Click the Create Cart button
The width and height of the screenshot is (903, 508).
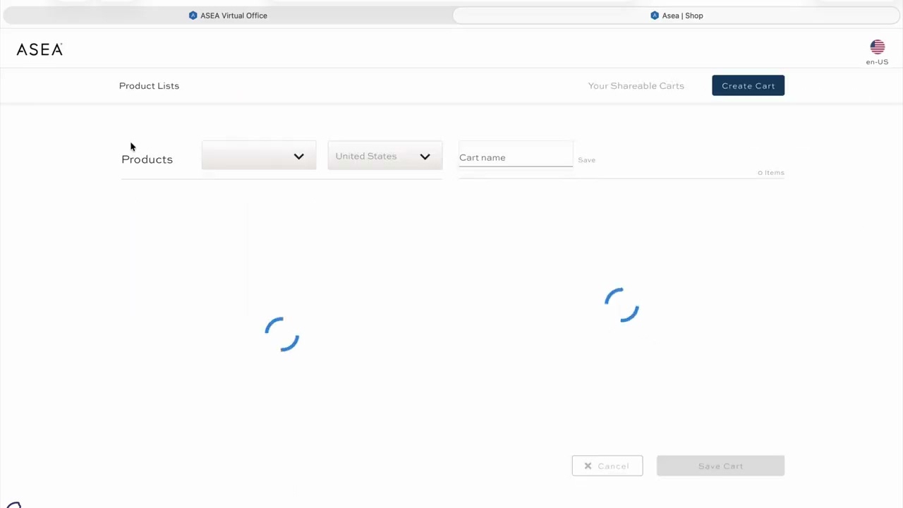[748, 85]
